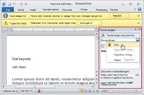Click the vertical scrollbar up arrow
The height and width of the screenshot is (95, 144).
(97, 34)
